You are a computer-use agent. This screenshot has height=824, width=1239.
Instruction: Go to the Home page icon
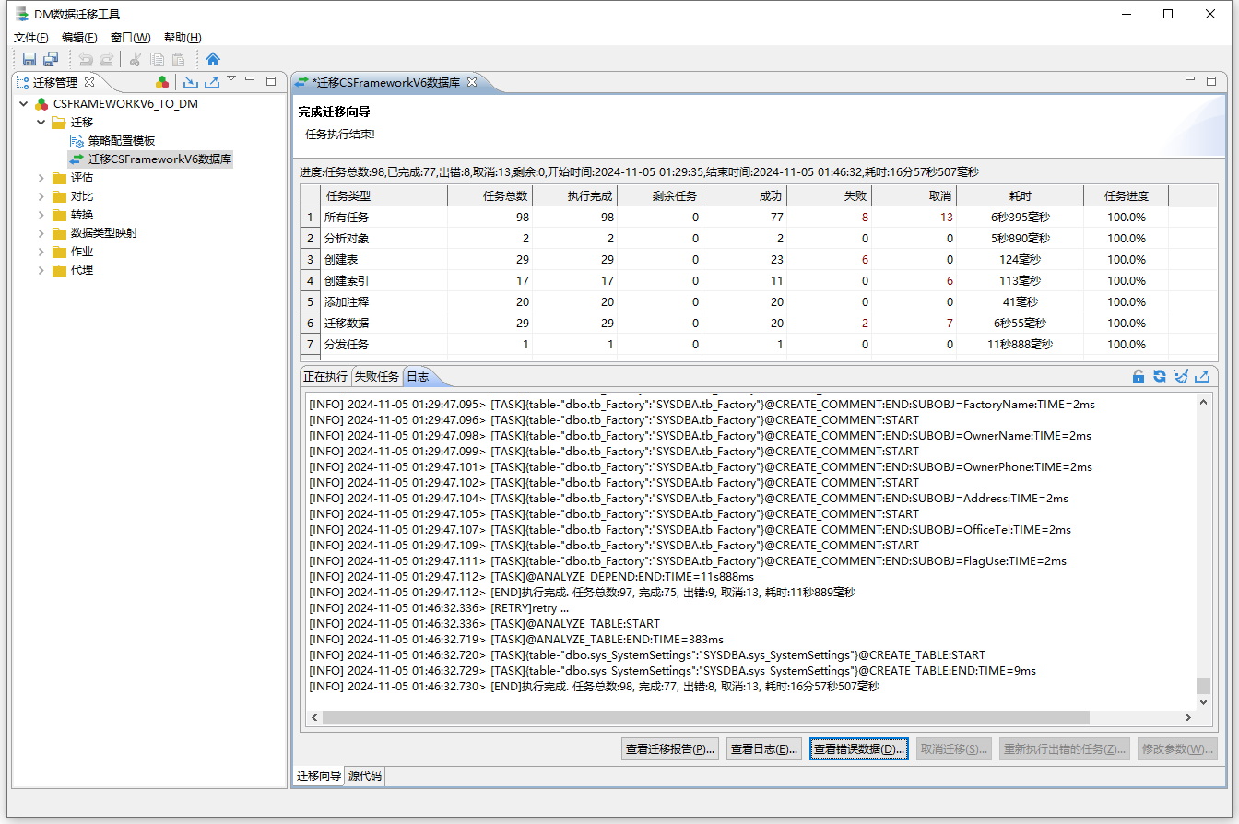(x=213, y=59)
